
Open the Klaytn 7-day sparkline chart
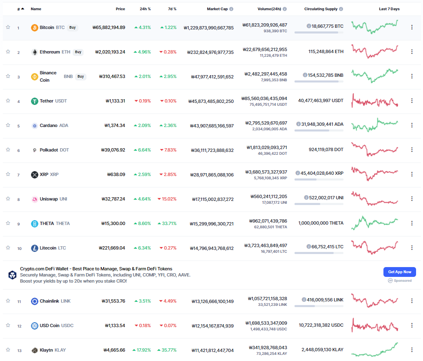click(374, 350)
